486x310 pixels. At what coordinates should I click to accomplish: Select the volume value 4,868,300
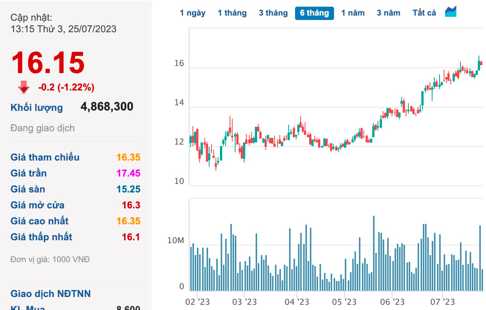107,107
